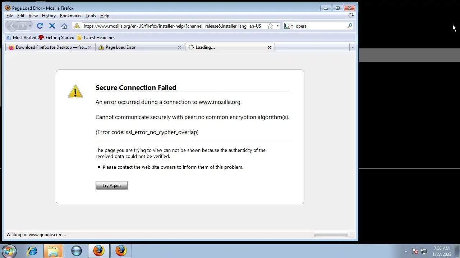The height and width of the screenshot is (258, 460).
Task: Open the search engine selector dropdown
Action: point(289,26)
